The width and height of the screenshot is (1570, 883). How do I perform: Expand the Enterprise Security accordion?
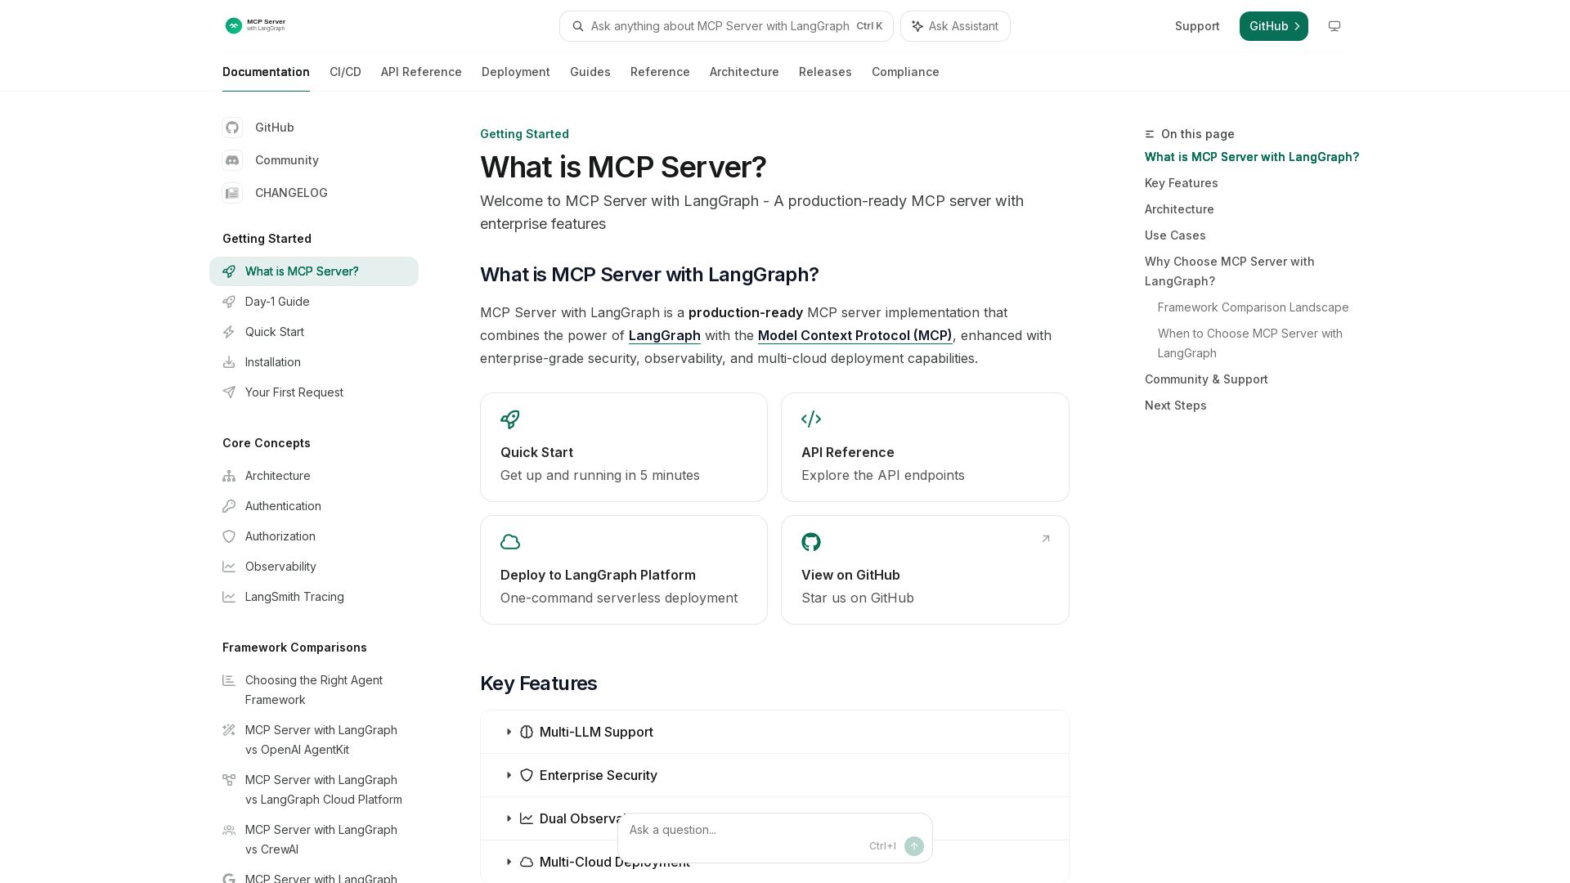(x=774, y=775)
